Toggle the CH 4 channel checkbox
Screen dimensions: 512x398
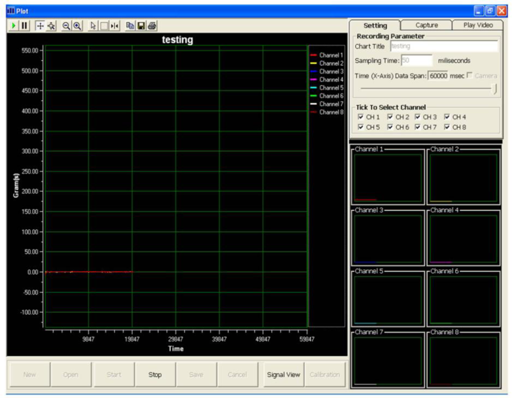tap(447, 117)
